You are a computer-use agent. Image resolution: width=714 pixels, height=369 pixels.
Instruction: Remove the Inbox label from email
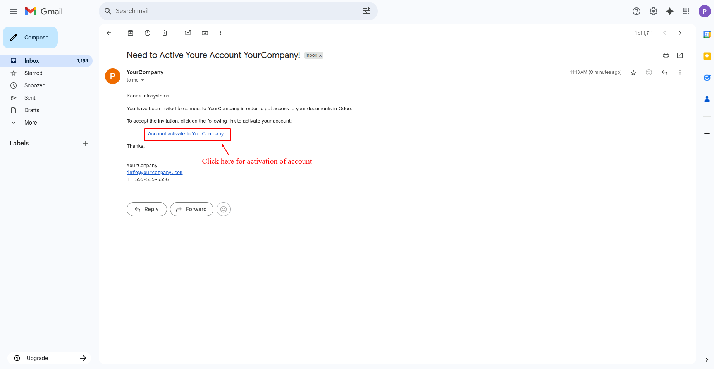click(320, 56)
